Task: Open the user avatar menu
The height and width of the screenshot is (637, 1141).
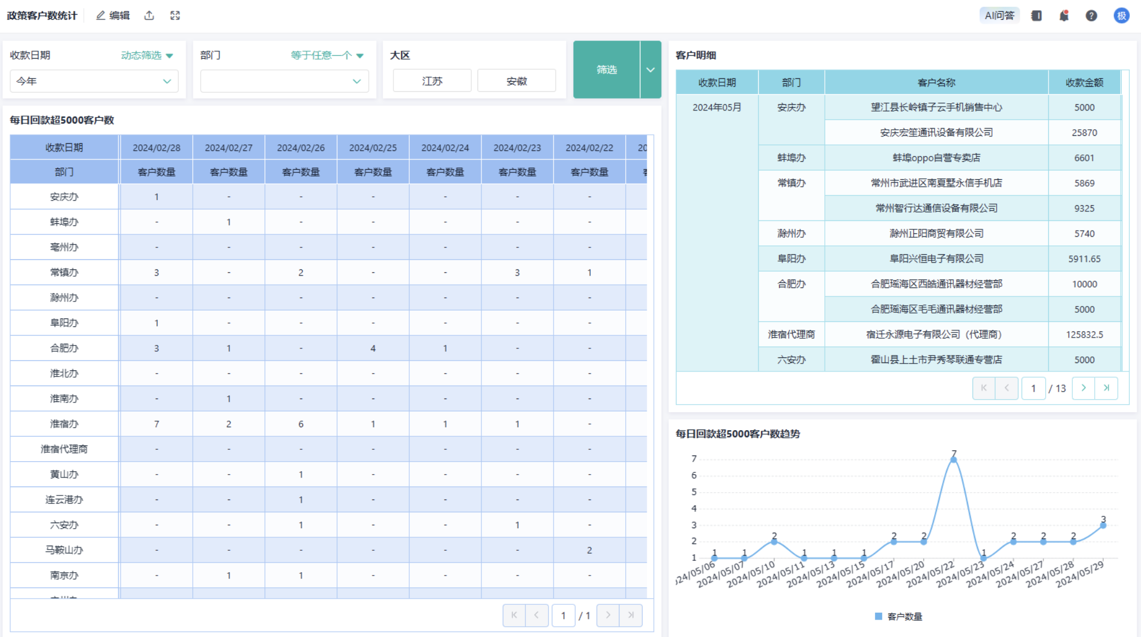Action: [x=1121, y=16]
